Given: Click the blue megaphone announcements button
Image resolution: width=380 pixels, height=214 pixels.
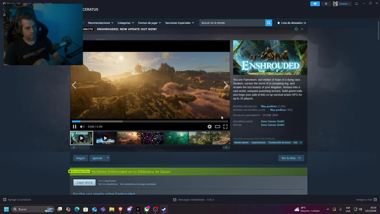Looking at the screenshot, I should pos(315,4).
